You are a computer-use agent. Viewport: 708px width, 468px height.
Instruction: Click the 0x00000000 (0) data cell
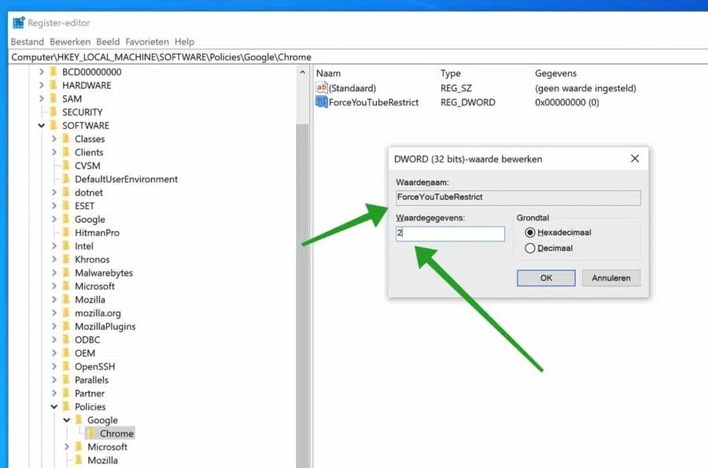pos(566,102)
